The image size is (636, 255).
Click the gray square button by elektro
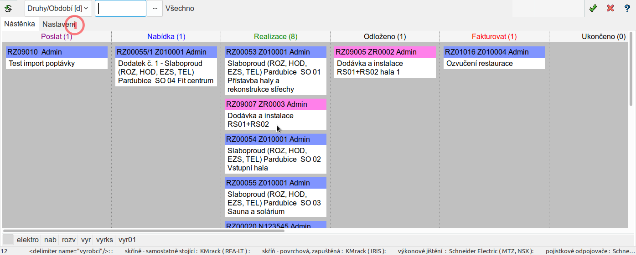(8, 240)
